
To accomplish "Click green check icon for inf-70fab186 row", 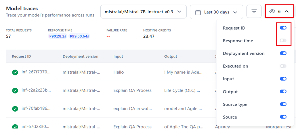I will [x=15, y=109].
